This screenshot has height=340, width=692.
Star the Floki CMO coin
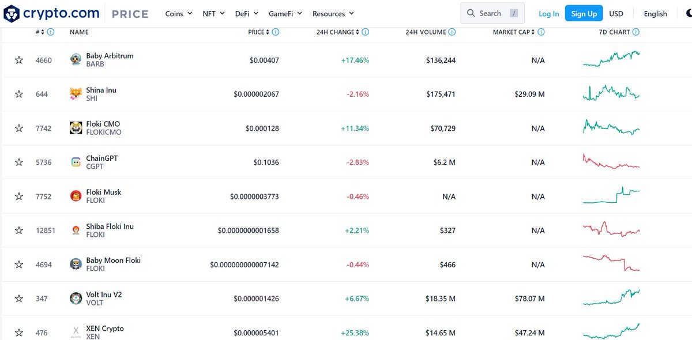19,128
